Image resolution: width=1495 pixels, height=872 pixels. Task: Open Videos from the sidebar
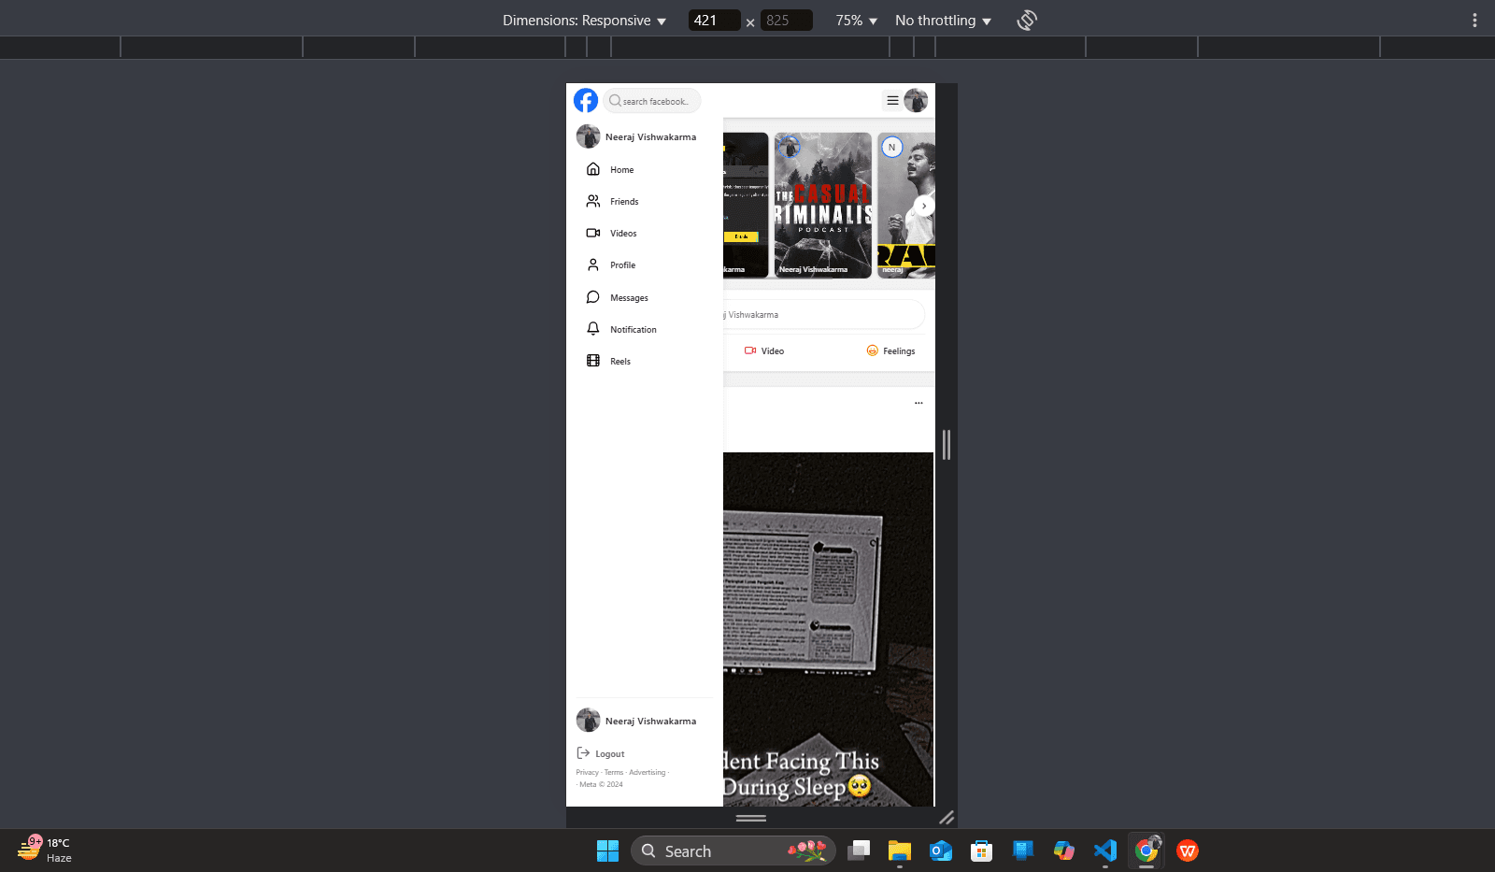(594, 233)
